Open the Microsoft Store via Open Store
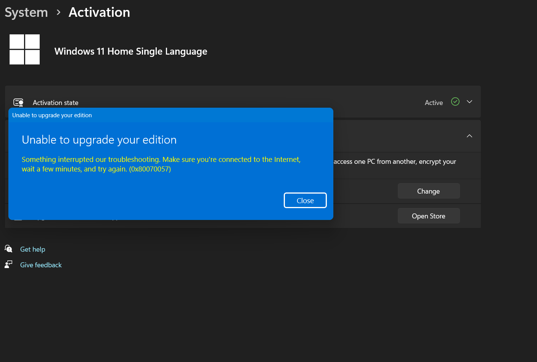Viewport: 537px width, 362px height. pos(428,216)
